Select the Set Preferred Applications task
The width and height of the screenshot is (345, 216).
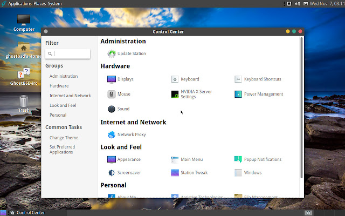[63, 150]
